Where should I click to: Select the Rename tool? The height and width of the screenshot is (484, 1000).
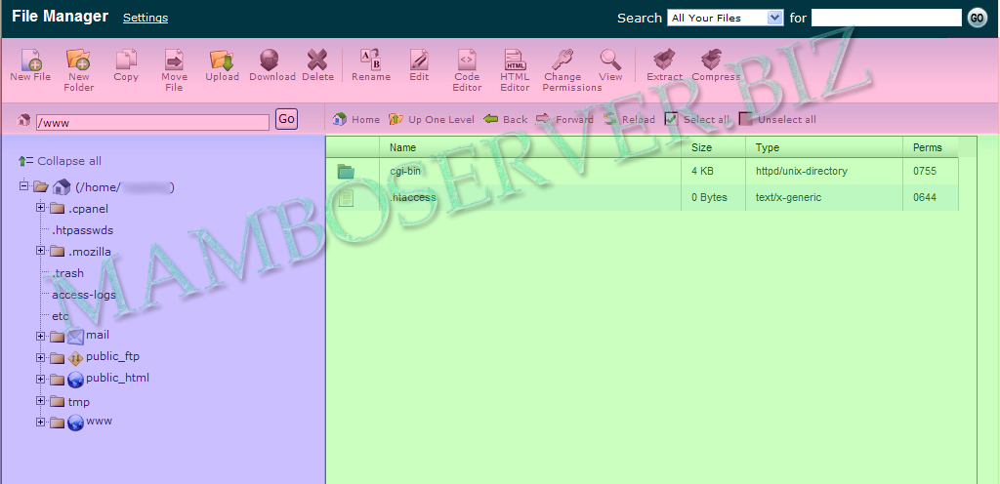tap(370, 65)
